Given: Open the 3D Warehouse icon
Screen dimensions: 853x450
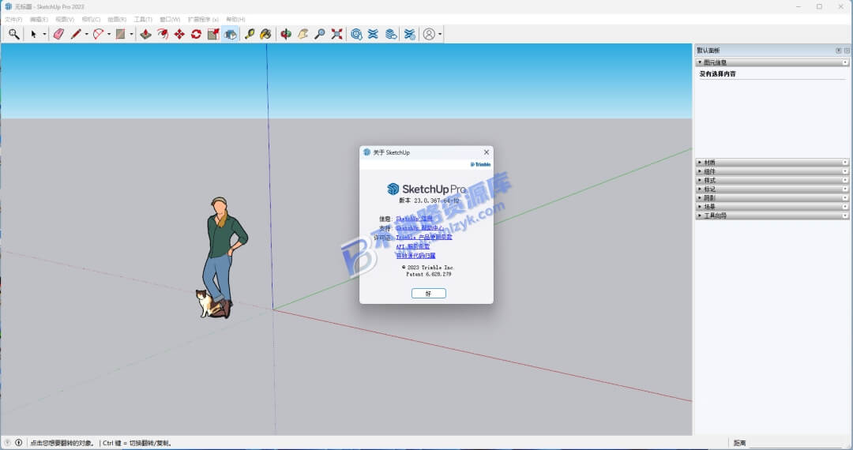Looking at the screenshot, I should tap(356, 34).
